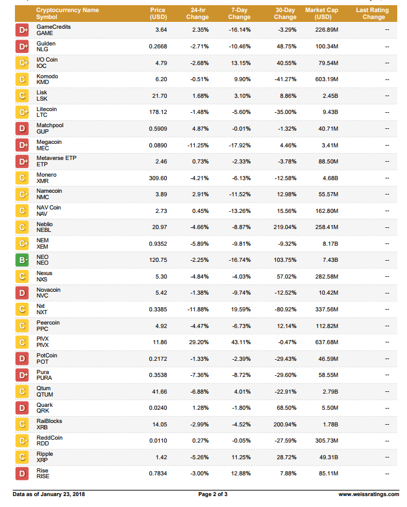Click the Monero XMR name entry
Screen dimensions: 407x507
46,178
